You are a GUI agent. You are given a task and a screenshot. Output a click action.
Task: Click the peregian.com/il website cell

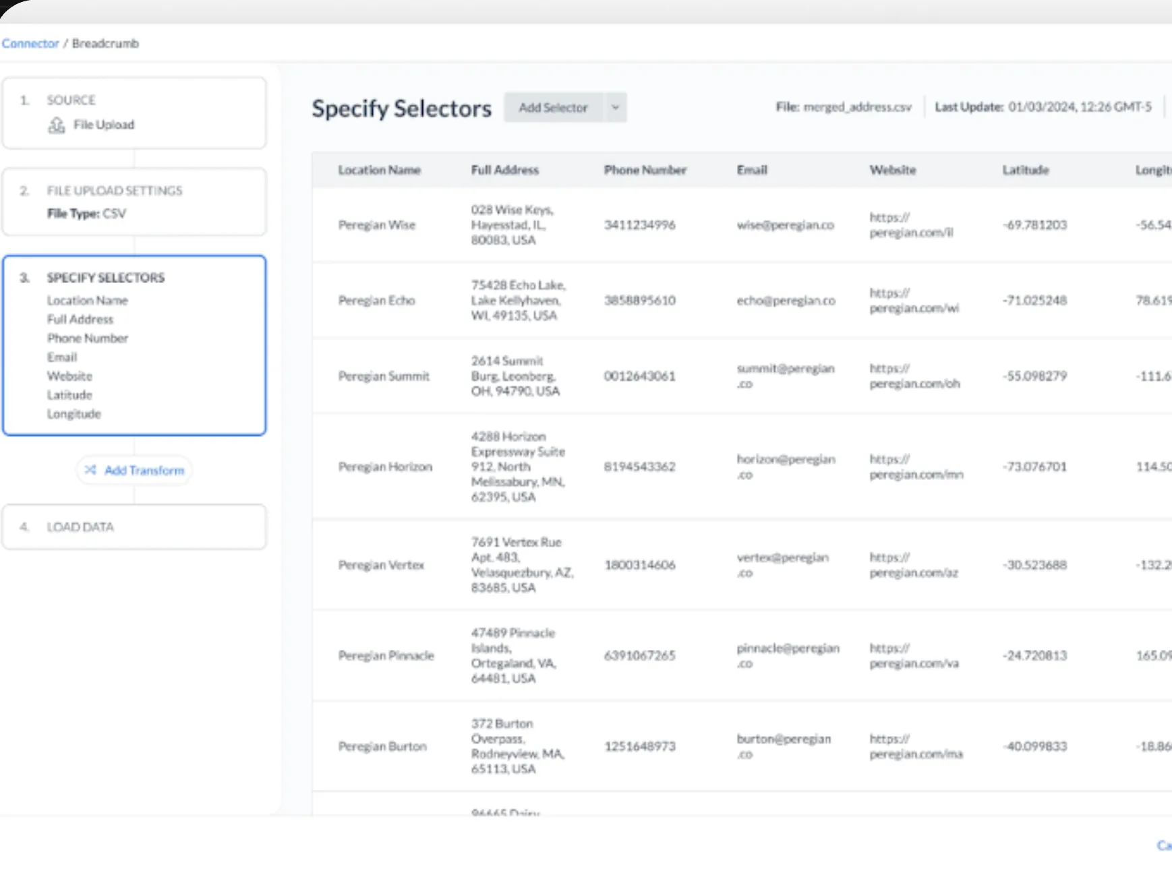tap(911, 225)
